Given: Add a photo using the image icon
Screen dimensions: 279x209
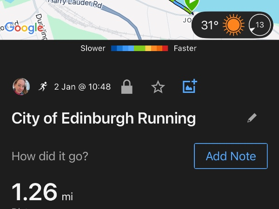Looking at the screenshot, I should pos(190,86).
